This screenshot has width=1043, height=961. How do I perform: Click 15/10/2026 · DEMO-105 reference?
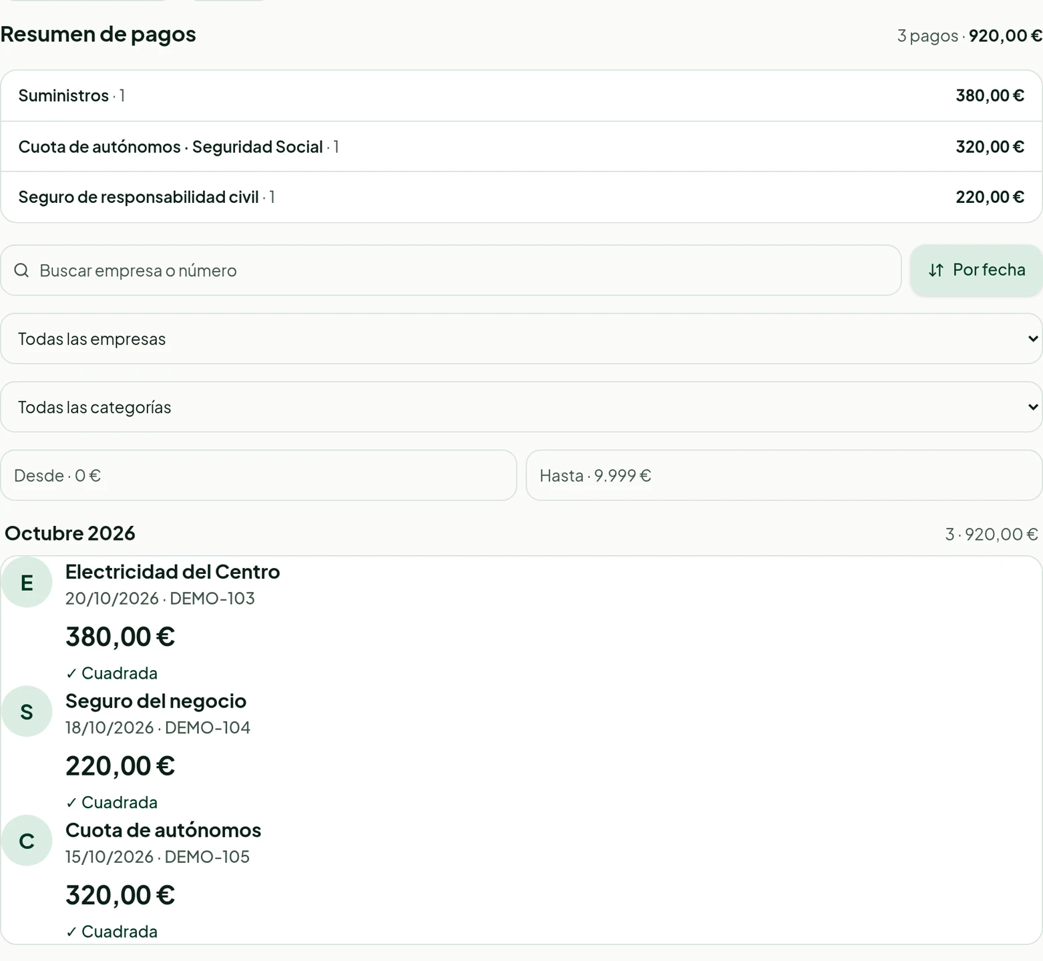tap(158, 856)
